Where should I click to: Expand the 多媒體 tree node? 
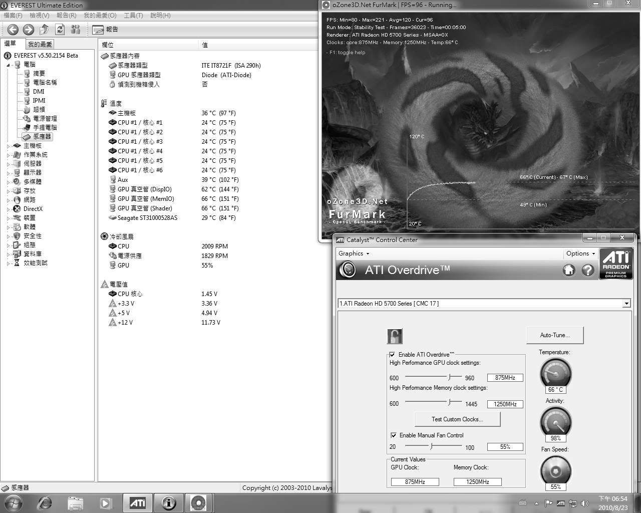9,182
